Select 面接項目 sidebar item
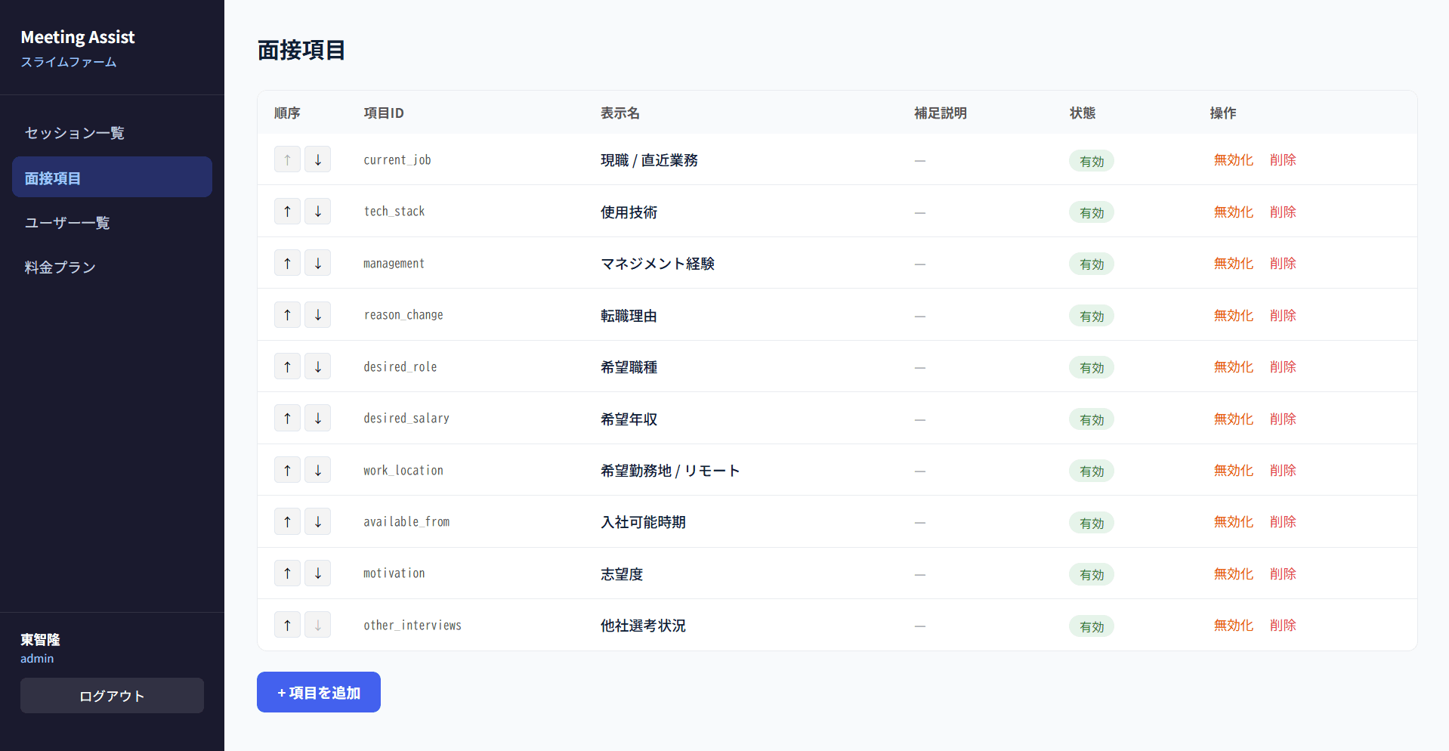Screen dimensions: 1449x751 pos(112,178)
